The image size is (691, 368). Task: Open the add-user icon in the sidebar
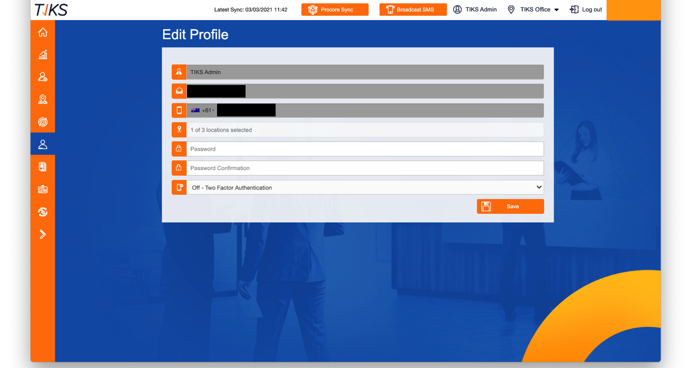[x=43, y=77]
